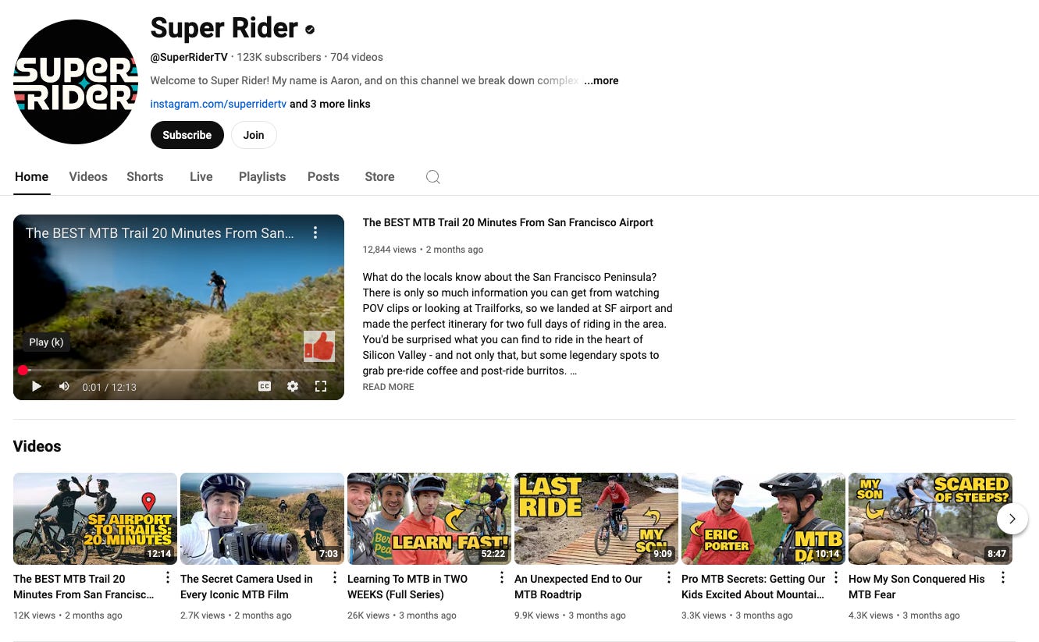Switch to the Live tab
The width and height of the screenshot is (1039, 642).
(x=201, y=177)
